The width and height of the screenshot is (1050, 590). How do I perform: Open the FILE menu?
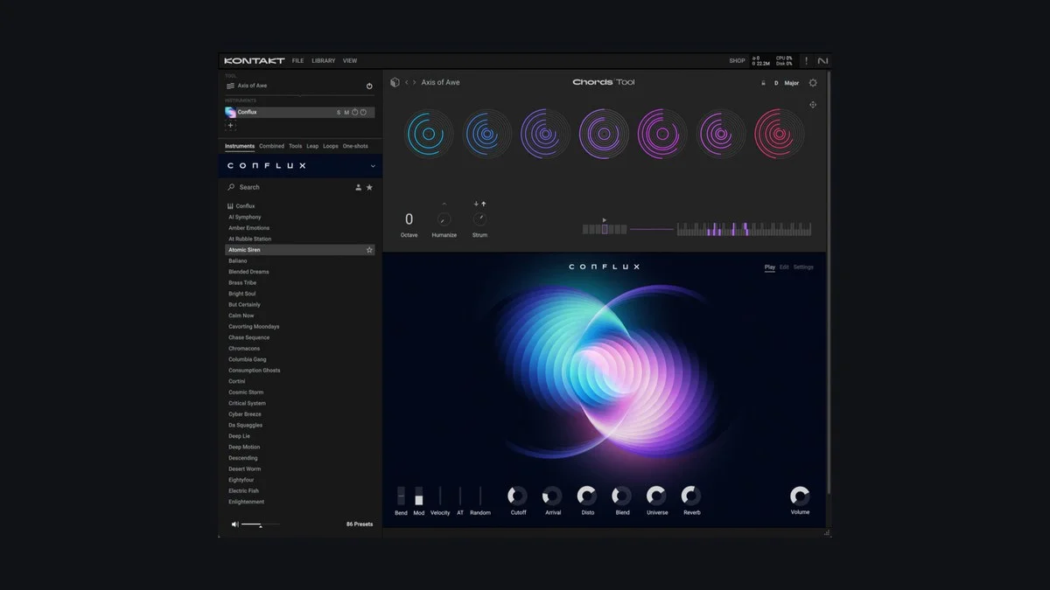click(298, 61)
